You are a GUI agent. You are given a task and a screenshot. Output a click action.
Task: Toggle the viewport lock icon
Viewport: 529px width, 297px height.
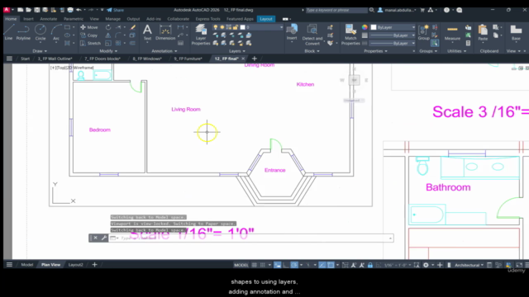370,265
